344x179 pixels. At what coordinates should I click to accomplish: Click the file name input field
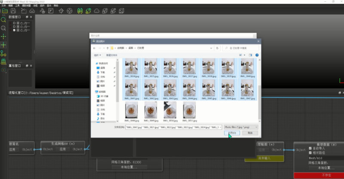[x=174, y=127]
